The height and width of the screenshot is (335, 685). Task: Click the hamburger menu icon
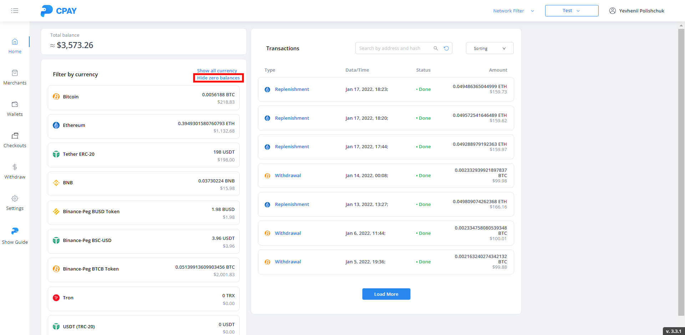point(15,11)
